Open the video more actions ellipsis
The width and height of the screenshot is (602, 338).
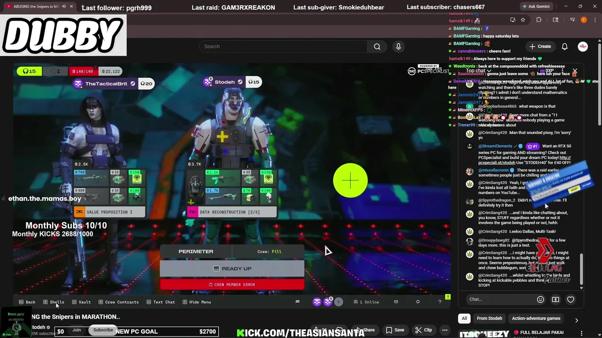click(444, 330)
